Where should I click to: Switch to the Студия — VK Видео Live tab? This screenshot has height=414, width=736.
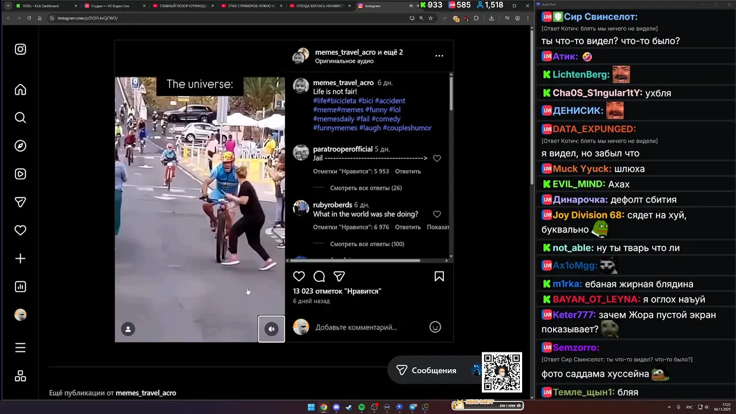click(x=114, y=6)
